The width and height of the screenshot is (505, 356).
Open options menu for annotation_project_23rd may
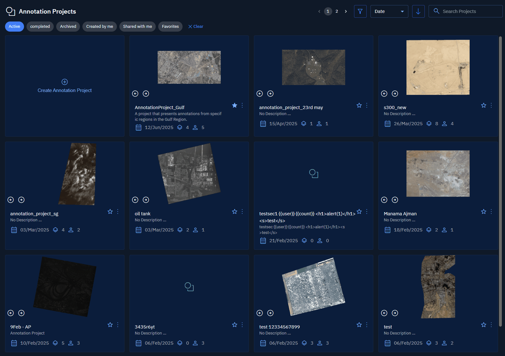pyautogui.click(x=367, y=105)
